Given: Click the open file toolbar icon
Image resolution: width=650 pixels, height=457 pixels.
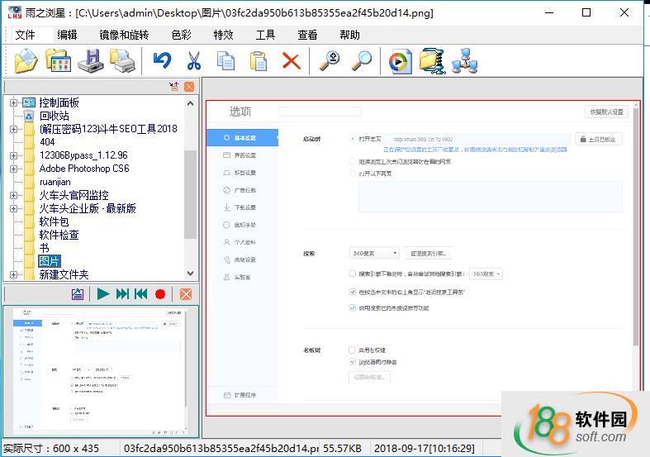Looking at the screenshot, I should point(26,60).
